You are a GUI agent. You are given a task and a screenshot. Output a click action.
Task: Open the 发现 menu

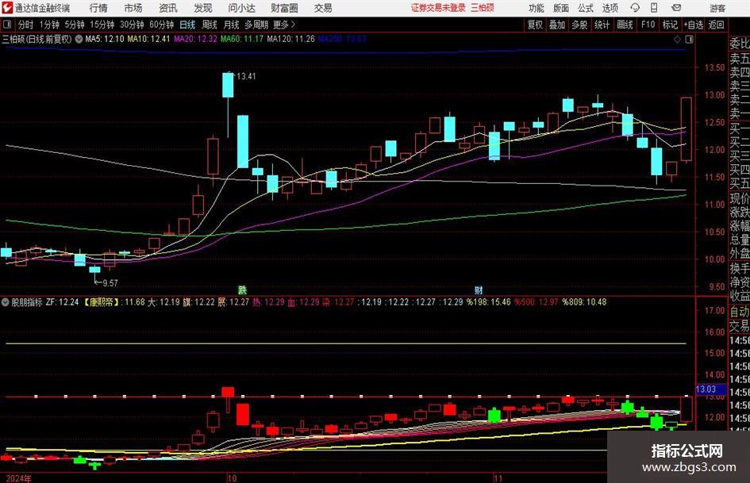(203, 8)
